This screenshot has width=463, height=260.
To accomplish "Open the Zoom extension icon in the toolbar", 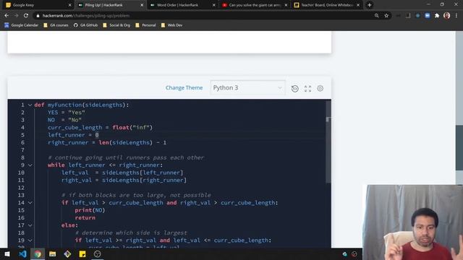I will point(428,16).
